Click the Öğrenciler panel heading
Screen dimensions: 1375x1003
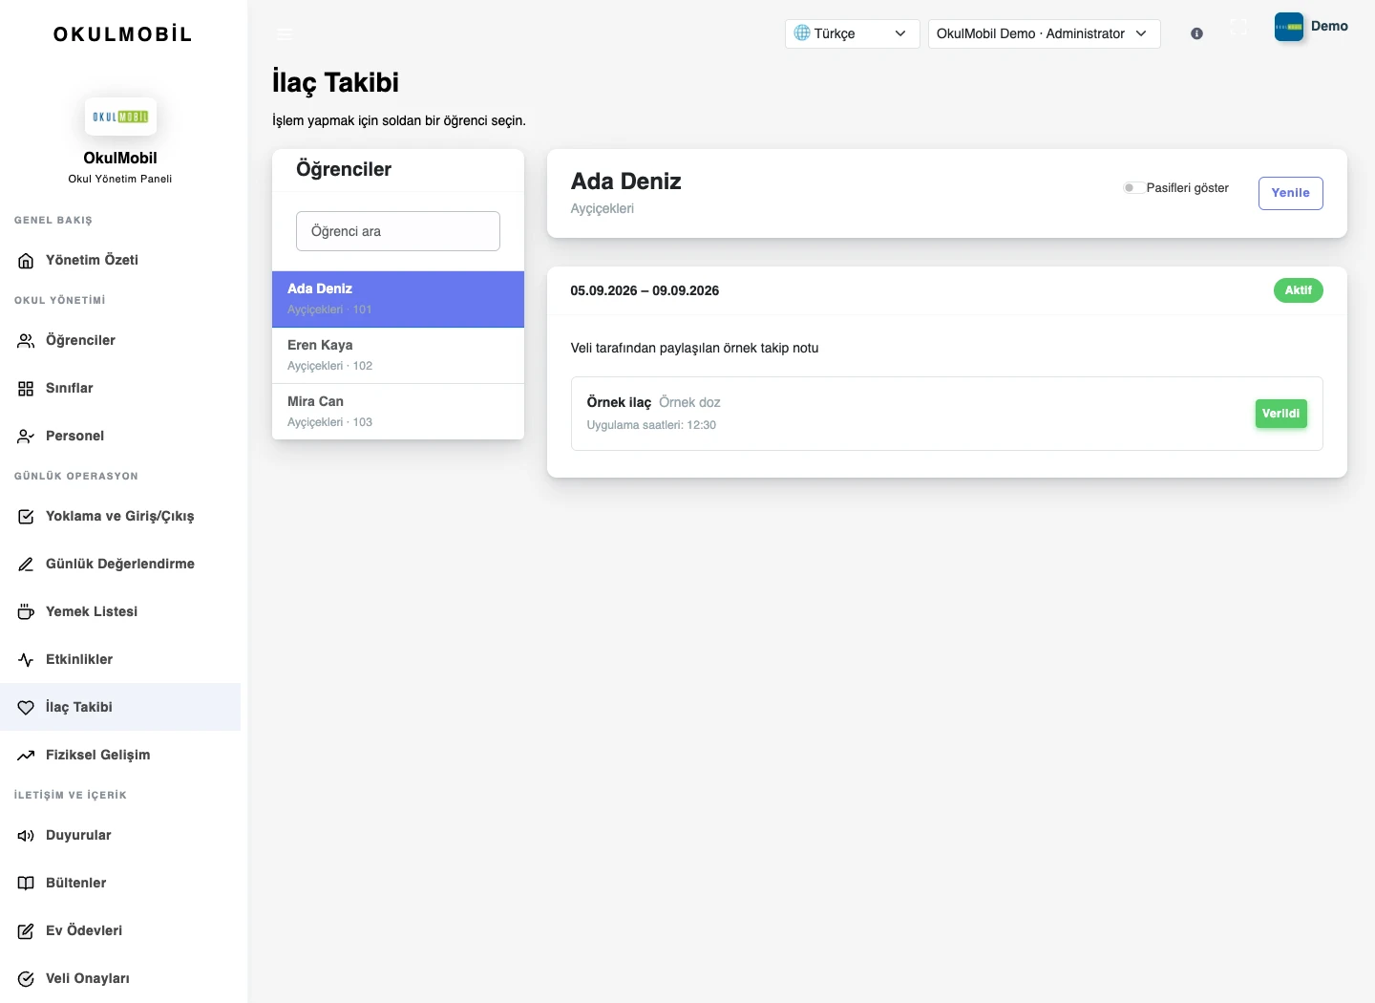point(344,169)
